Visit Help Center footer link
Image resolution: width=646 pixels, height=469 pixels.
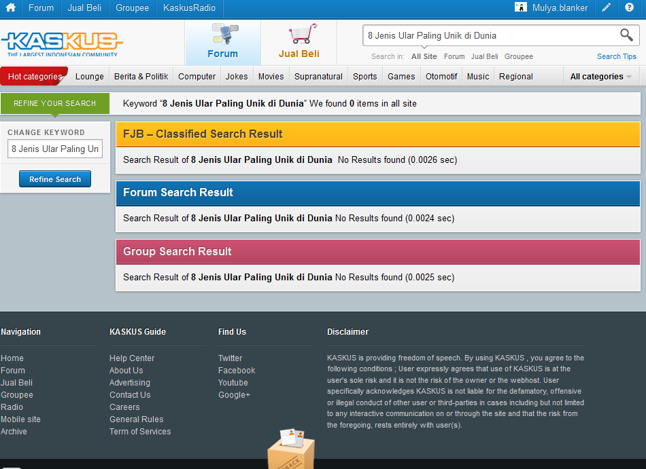(132, 358)
